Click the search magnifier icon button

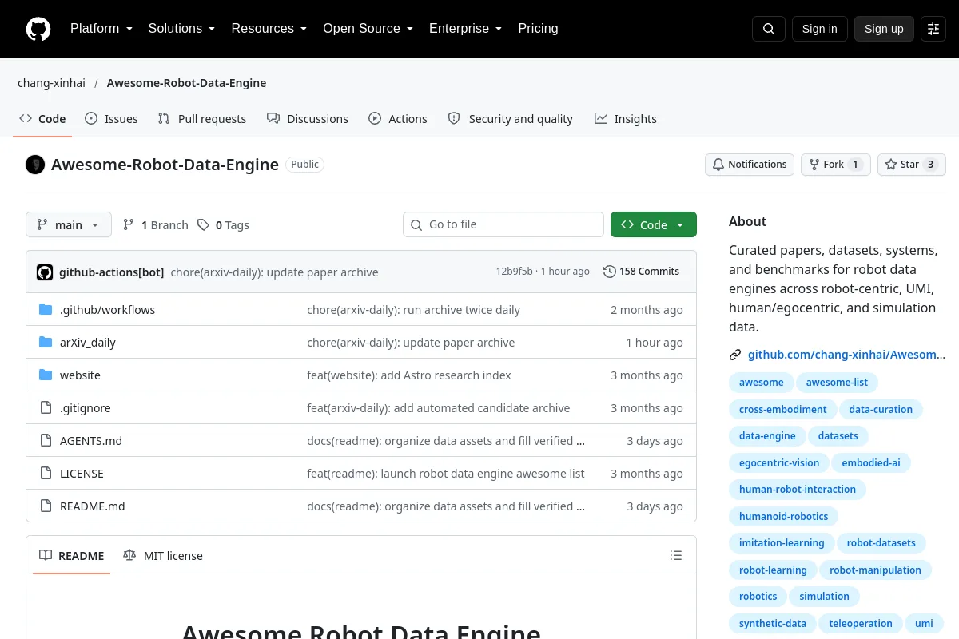[x=769, y=29]
